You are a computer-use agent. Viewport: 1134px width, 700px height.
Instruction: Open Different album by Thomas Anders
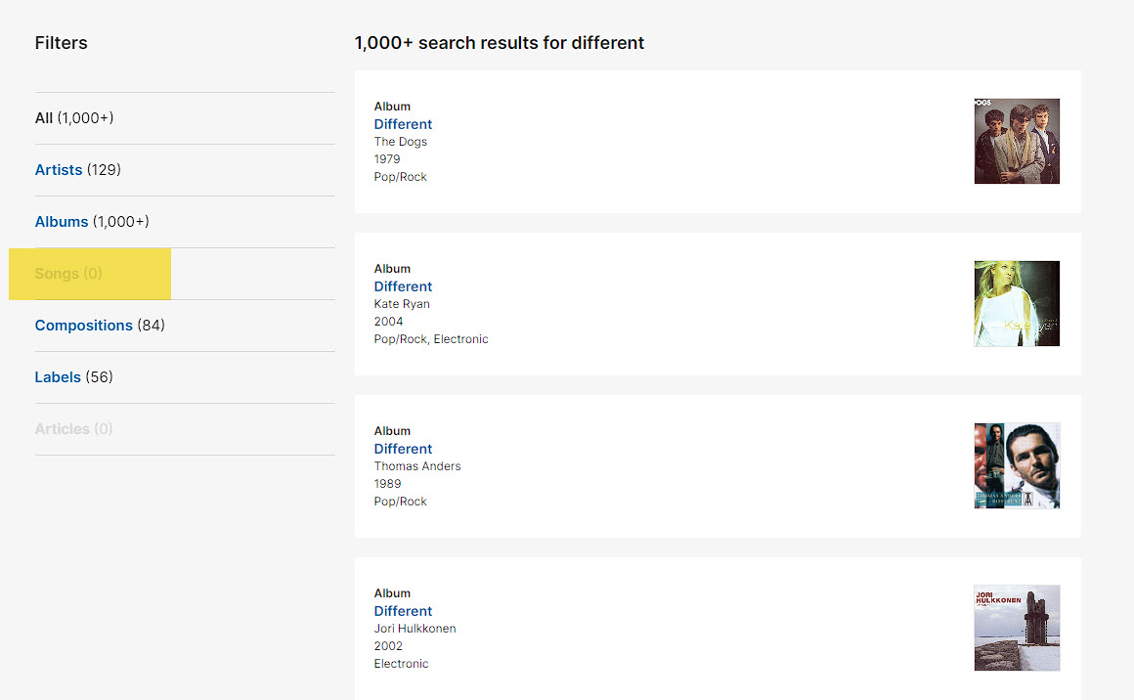[x=403, y=449]
